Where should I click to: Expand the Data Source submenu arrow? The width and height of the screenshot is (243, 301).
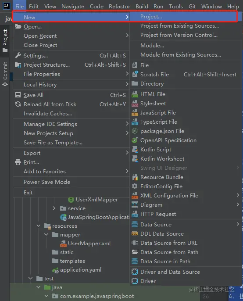click(238, 224)
